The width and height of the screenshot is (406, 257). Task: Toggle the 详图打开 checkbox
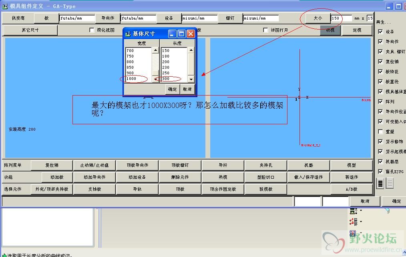point(265,30)
